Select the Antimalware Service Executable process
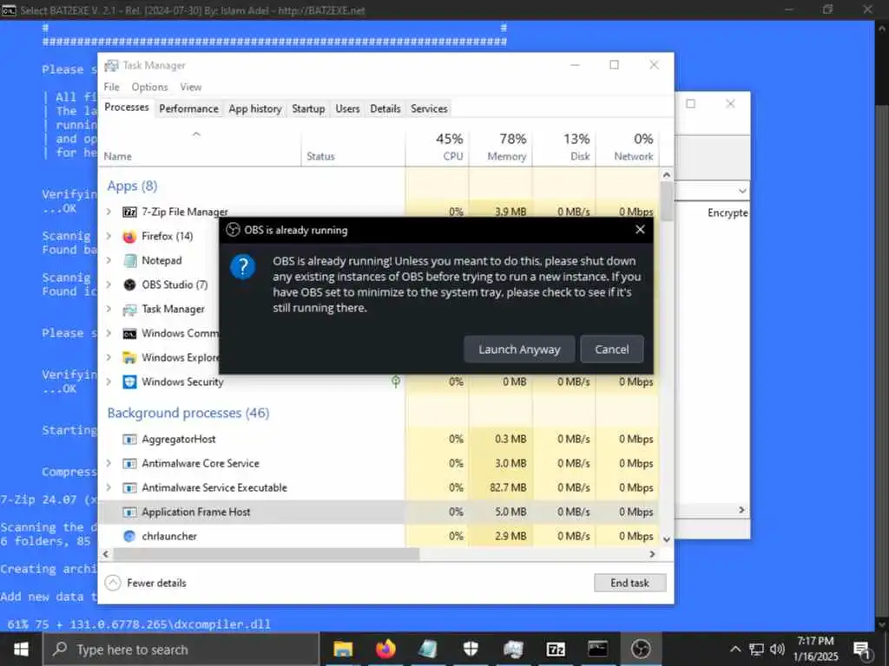The width and height of the screenshot is (889, 666). pyautogui.click(x=379, y=487)
